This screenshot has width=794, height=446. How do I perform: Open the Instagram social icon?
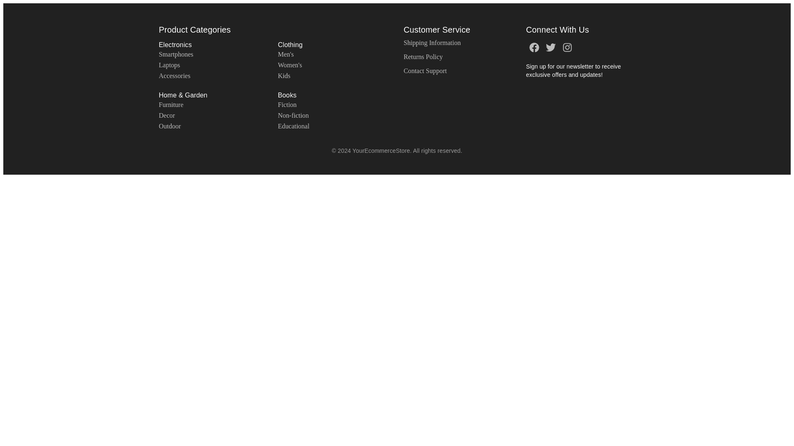[x=567, y=47]
